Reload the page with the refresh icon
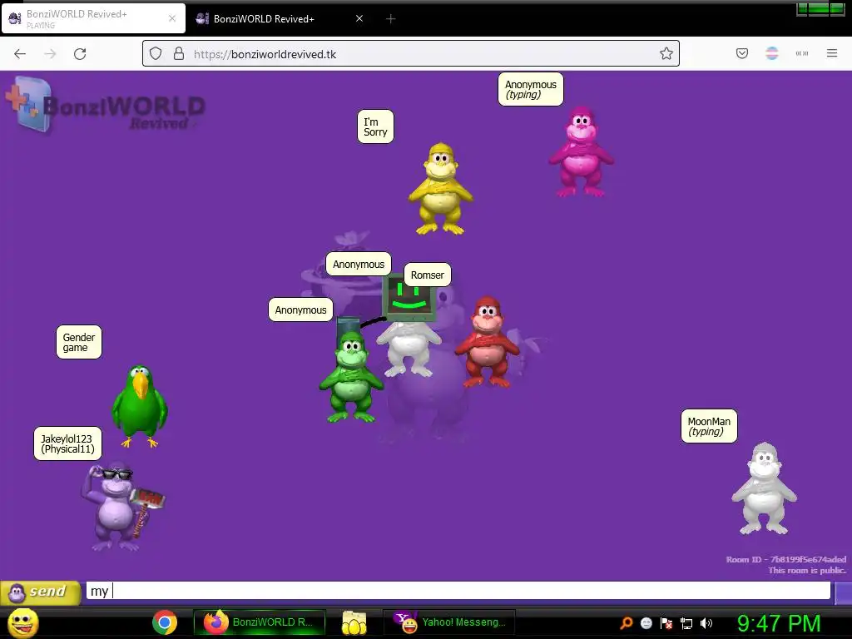The image size is (852, 639). coord(80,54)
